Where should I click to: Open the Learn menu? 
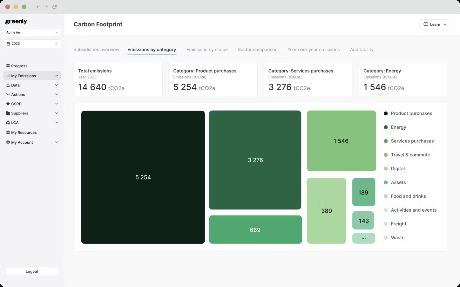[435, 24]
